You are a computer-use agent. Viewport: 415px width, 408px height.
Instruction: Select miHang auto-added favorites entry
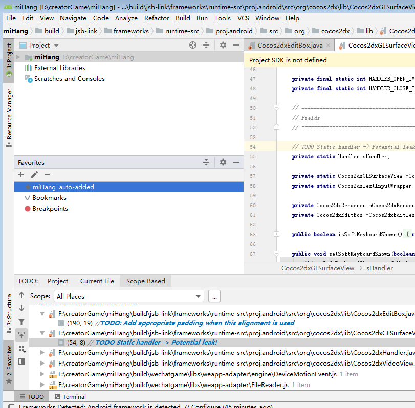point(129,187)
